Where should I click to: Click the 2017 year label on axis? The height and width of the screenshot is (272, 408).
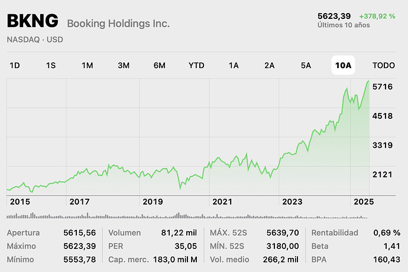click(x=79, y=202)
